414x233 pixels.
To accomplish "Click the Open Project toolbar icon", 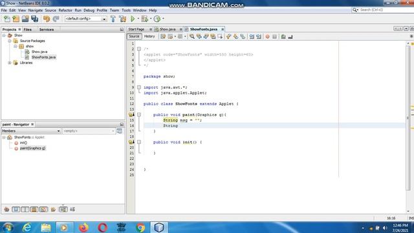I will pos(25,19).
